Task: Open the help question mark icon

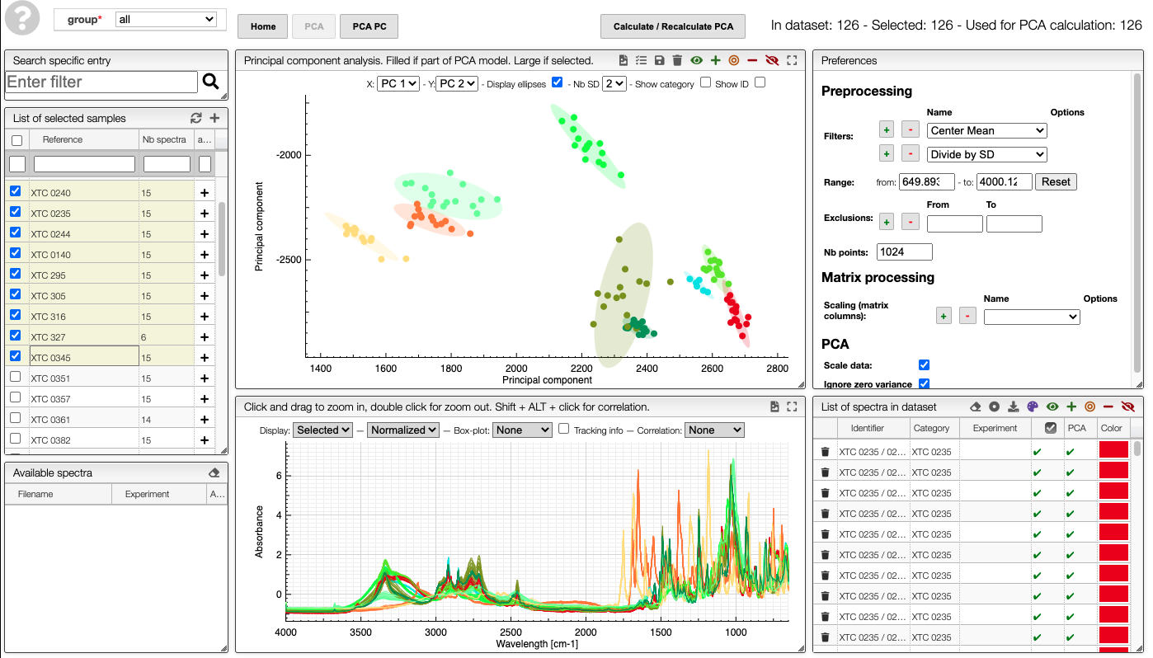Action: click(x=22, y=18)
